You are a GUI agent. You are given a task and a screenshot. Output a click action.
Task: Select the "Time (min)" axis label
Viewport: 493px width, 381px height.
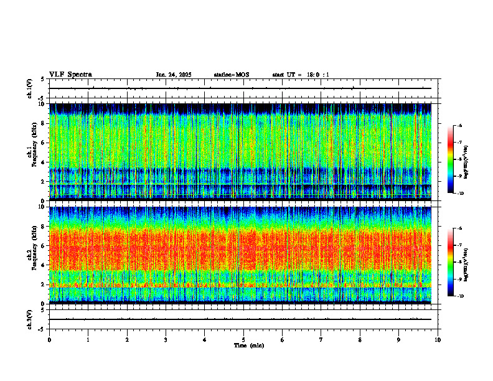point(249,346)
